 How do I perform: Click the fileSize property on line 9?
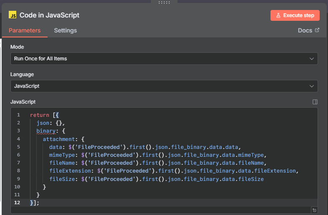62,179
